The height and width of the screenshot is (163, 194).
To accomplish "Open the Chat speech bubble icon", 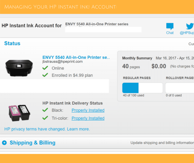I will 170,26.
